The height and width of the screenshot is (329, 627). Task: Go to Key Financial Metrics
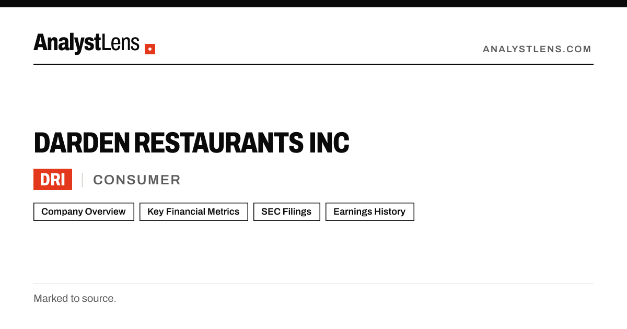click(193, 211)
